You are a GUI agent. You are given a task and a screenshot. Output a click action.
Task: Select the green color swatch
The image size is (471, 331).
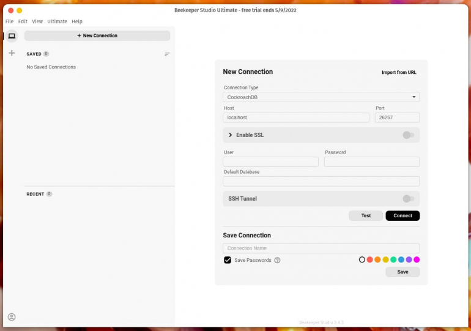(393, 259)
